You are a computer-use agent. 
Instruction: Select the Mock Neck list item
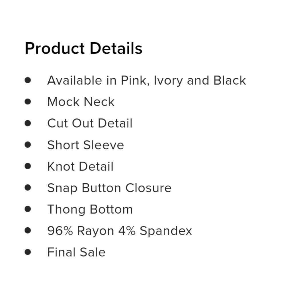(81, 102)
